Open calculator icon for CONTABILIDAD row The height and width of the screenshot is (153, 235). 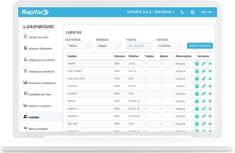(x=197, y=79)
